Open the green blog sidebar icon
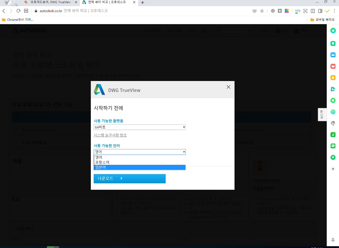This screenshot has height=248, width=339. (x=333, y=146)
